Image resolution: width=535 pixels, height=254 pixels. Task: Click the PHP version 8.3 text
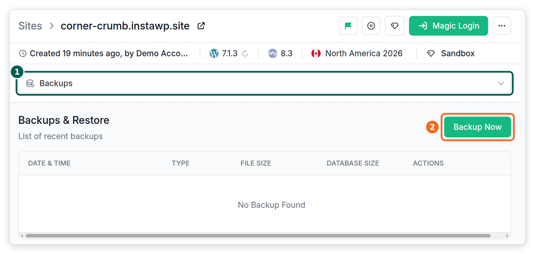click(287, 53)
